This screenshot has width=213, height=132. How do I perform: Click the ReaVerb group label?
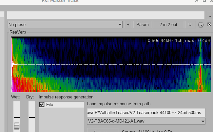[18, 32]
